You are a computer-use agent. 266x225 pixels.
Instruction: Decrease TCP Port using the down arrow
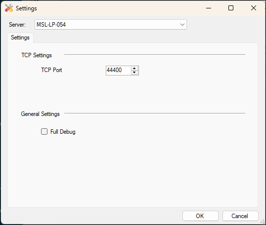(x=134, y=73)
